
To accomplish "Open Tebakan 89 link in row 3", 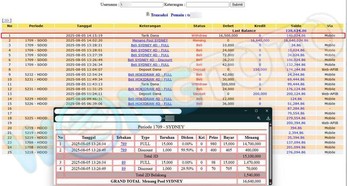I will pos(124,162).
